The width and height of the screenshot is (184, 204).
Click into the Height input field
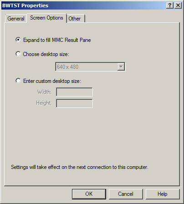click(74, 103)
